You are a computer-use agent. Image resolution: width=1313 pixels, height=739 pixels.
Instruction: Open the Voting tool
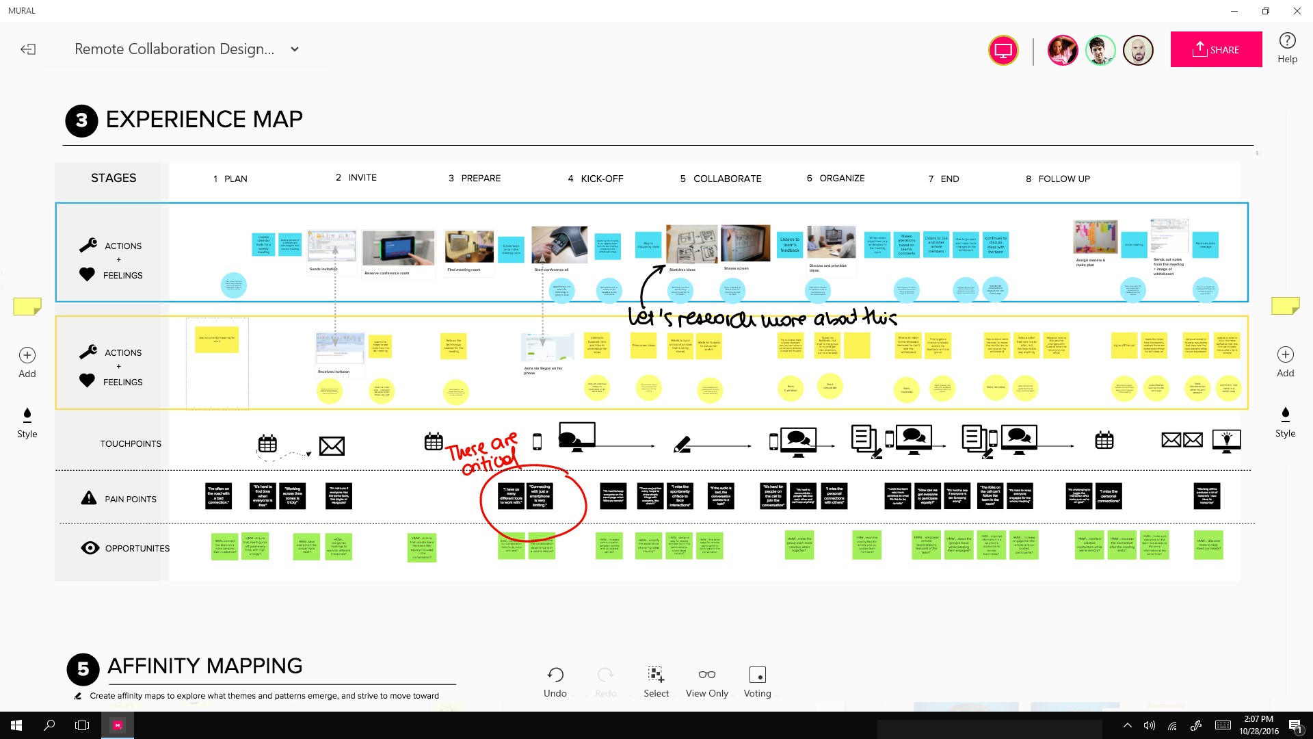click(757, 675)
